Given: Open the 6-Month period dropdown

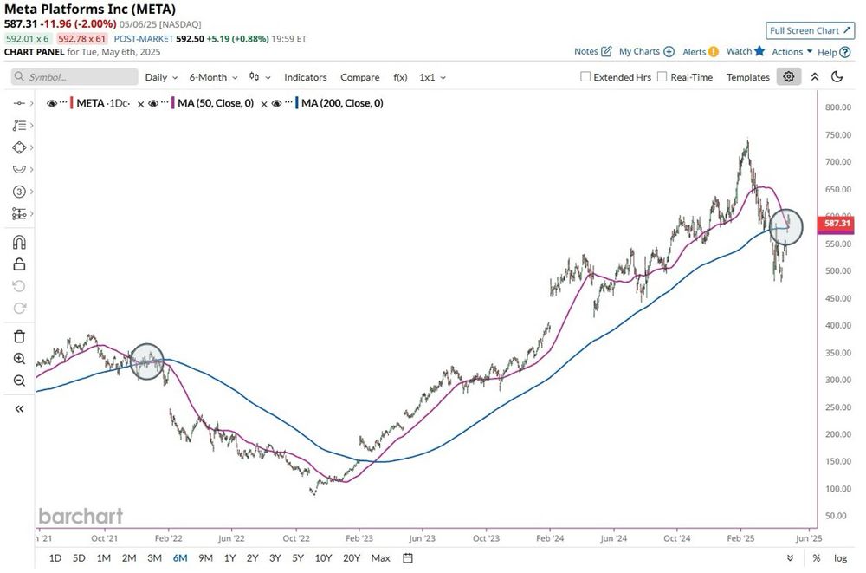Looking at the screenshot, I should point(213,77).
